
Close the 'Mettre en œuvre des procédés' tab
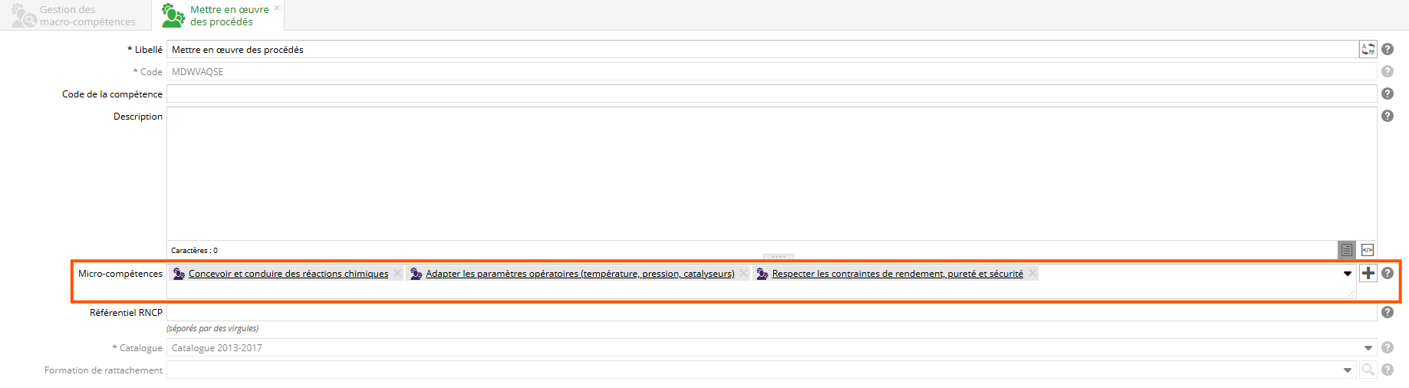coord(277,8)
